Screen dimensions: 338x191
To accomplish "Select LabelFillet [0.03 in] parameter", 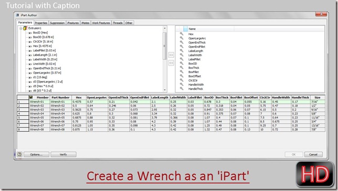I will tap(44, 50).
